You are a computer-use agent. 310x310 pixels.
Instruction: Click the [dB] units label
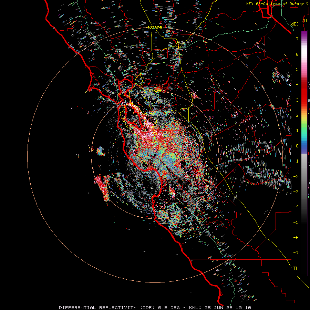pyautogui.click(x=294, y=24)
